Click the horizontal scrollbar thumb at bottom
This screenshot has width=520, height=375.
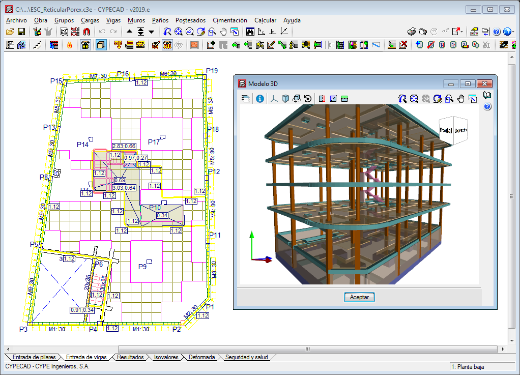[307, 349]
